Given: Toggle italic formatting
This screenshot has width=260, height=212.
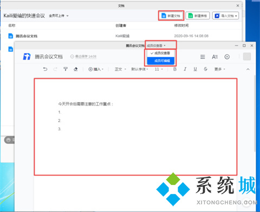Looking at the screenshot, I should [x=185, y=69].
